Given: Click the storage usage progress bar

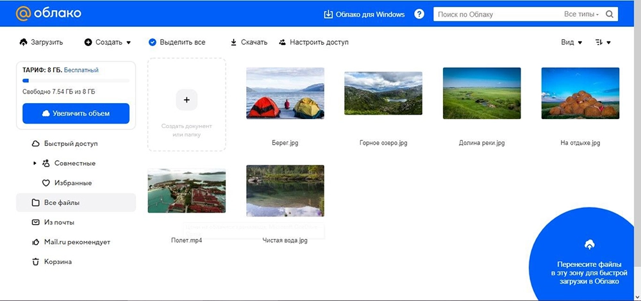Looking at the screenshot, I should pyautogui.click(x=76, y=81).
